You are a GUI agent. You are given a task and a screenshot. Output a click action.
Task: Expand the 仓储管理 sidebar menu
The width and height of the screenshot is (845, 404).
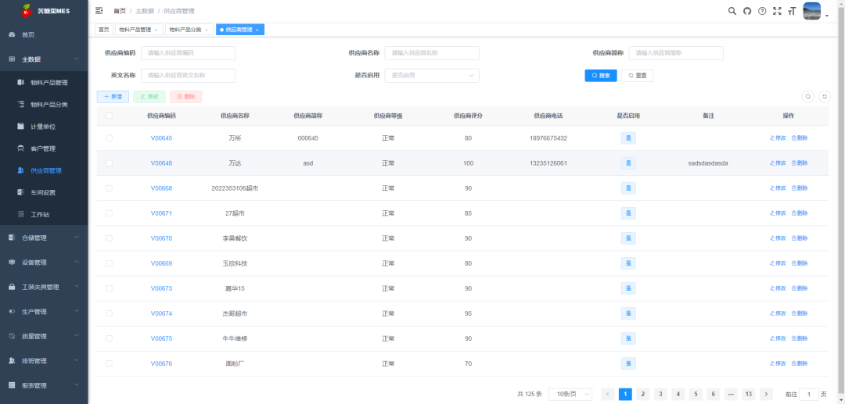click(x=44, y=238)
